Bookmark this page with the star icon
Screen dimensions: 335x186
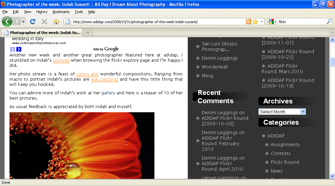[x=255, y=22]
